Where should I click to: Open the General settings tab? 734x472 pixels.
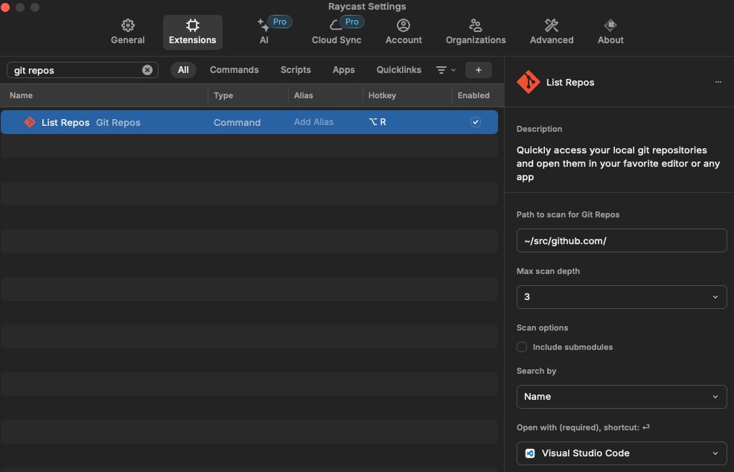coord(127,32)
